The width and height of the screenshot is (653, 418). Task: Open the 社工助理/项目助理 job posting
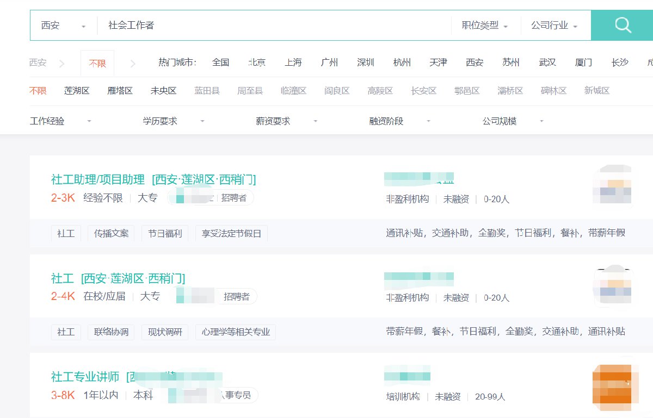pos(98,180)
